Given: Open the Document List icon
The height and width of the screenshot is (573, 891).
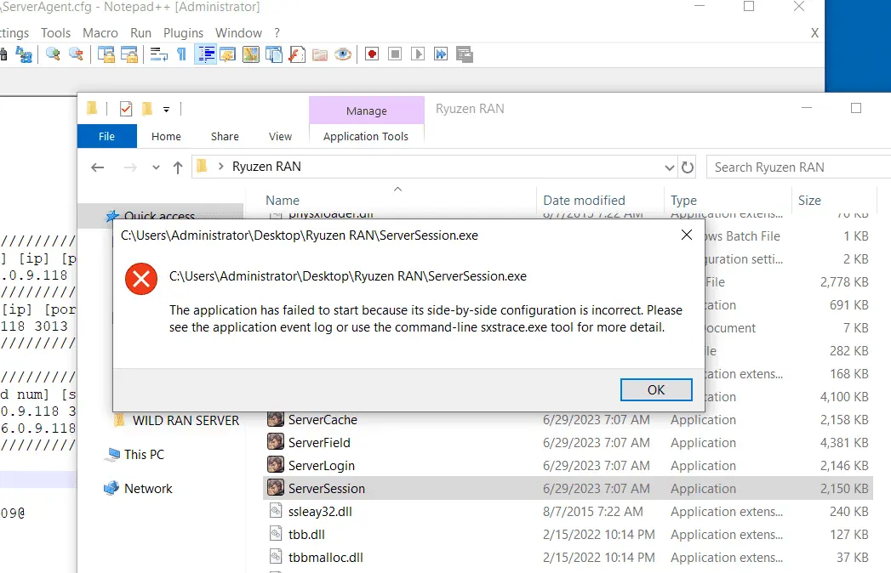Looking at the screenshot, I should (274, 54).
